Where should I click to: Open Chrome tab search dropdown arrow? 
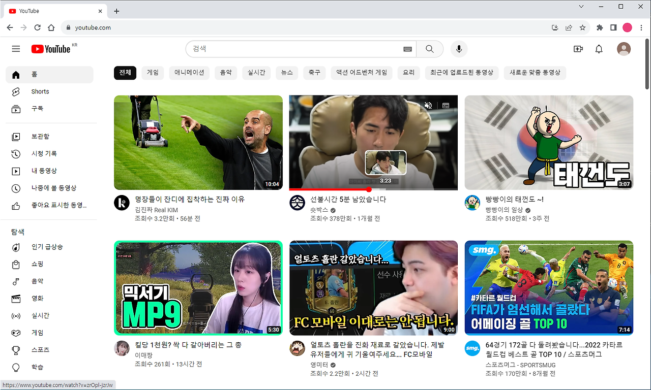(x=582, y=7)
